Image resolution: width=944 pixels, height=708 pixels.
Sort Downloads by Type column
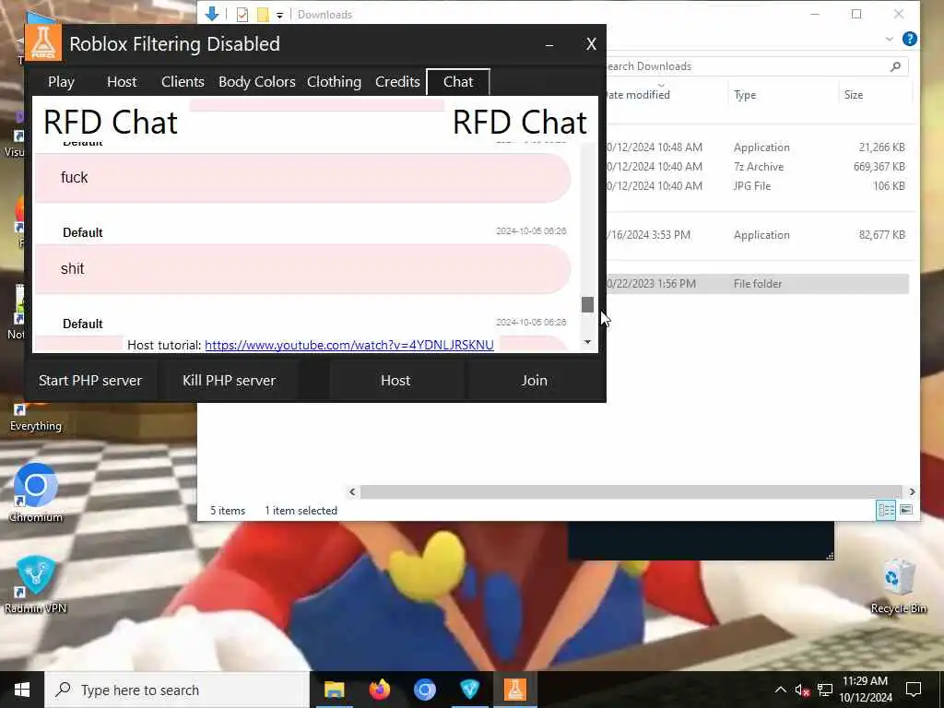[x=781, y=95]
